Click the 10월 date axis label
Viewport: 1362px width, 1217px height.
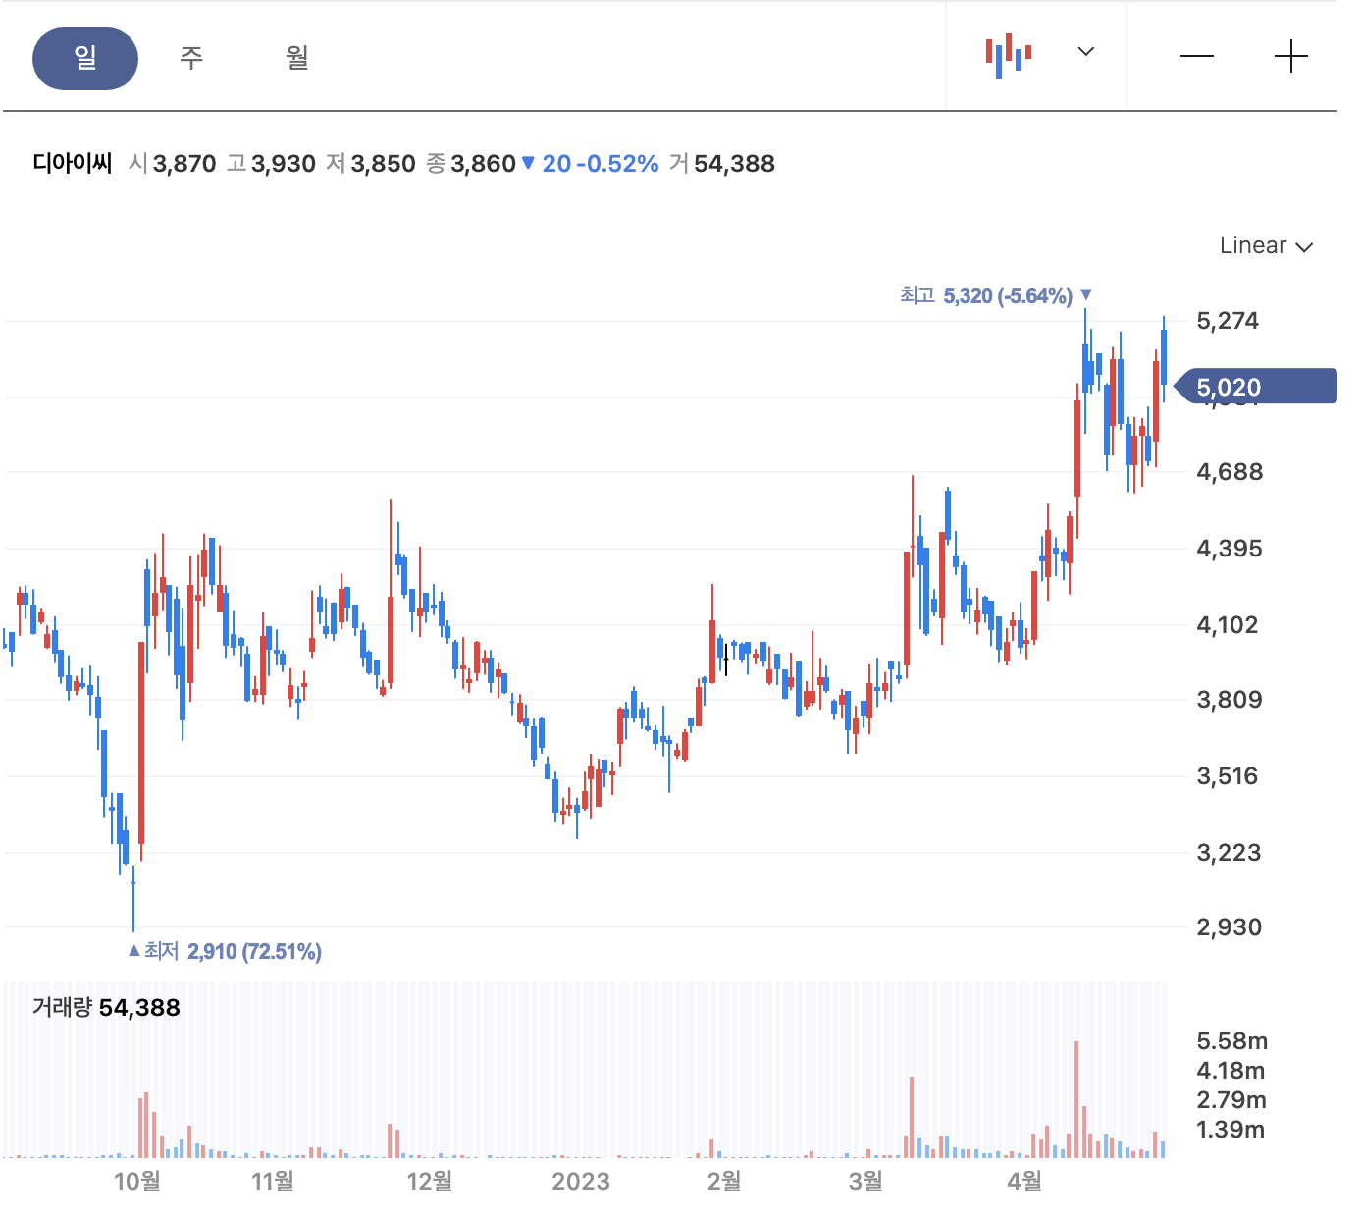click(137, 1181)
